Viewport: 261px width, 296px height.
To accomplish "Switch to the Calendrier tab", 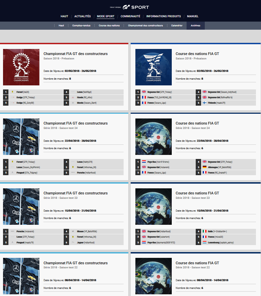I will [x=177, y=26].
